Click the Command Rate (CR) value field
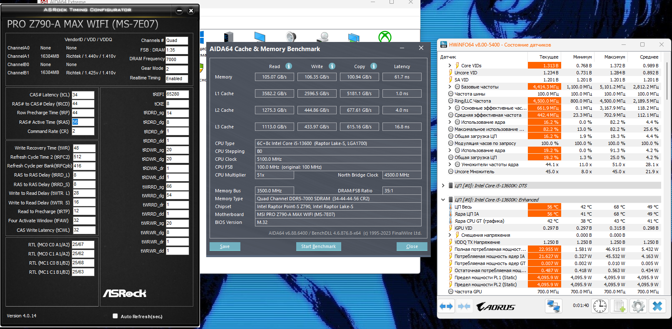672x329 pixels. (x=83, y=131)
